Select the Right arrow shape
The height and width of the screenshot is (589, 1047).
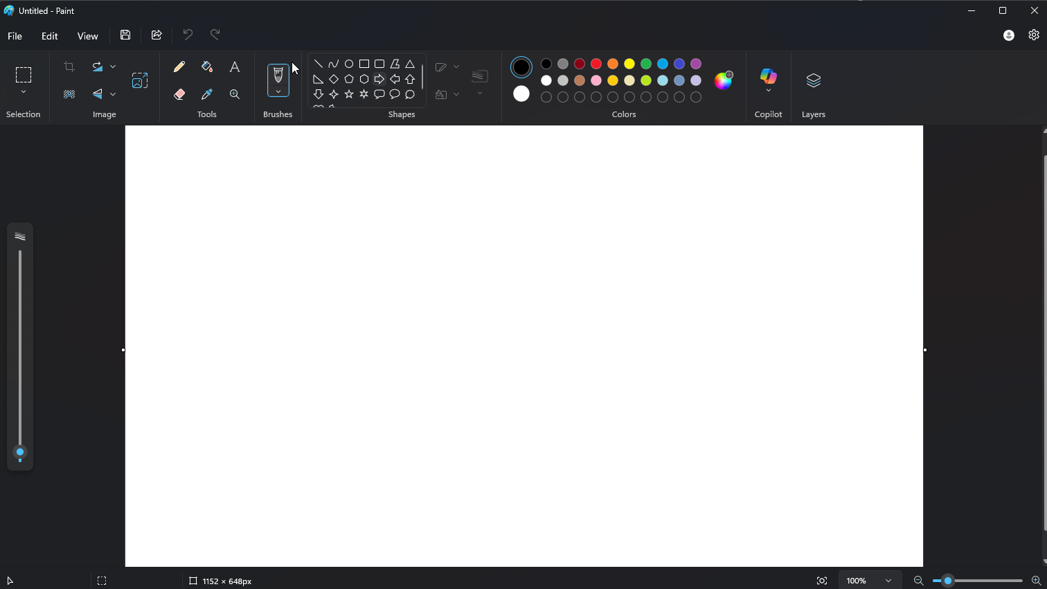point(379,79)
